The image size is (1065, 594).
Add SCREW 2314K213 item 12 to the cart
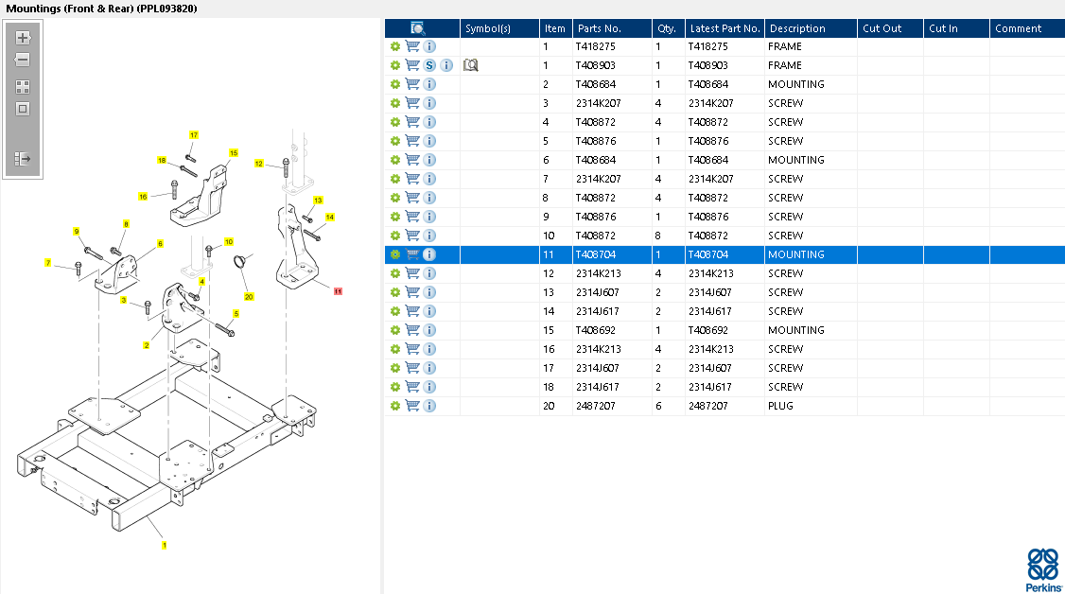click(x=412, y=273)
